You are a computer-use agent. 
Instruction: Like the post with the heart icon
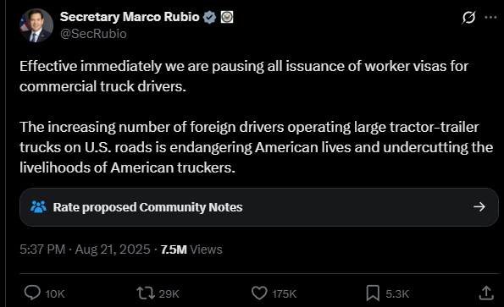[x=259, y=293]
